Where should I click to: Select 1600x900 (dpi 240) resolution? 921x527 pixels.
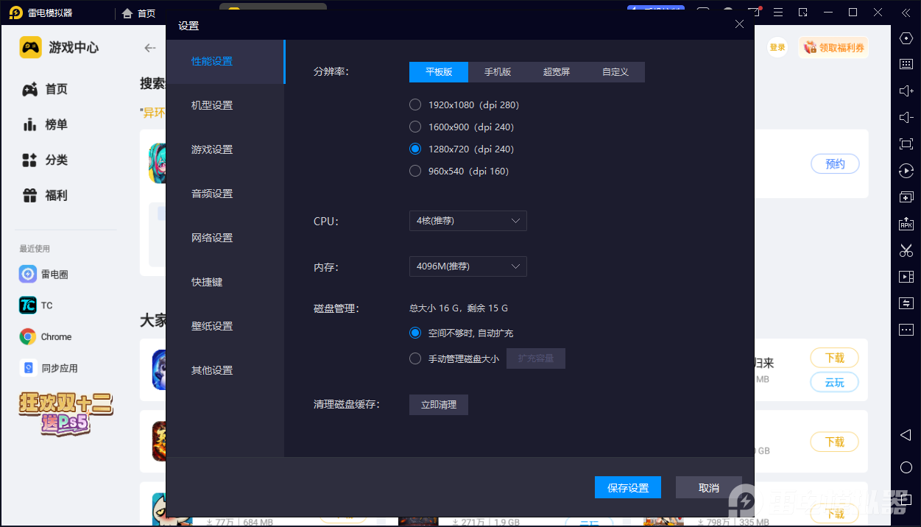462,127
